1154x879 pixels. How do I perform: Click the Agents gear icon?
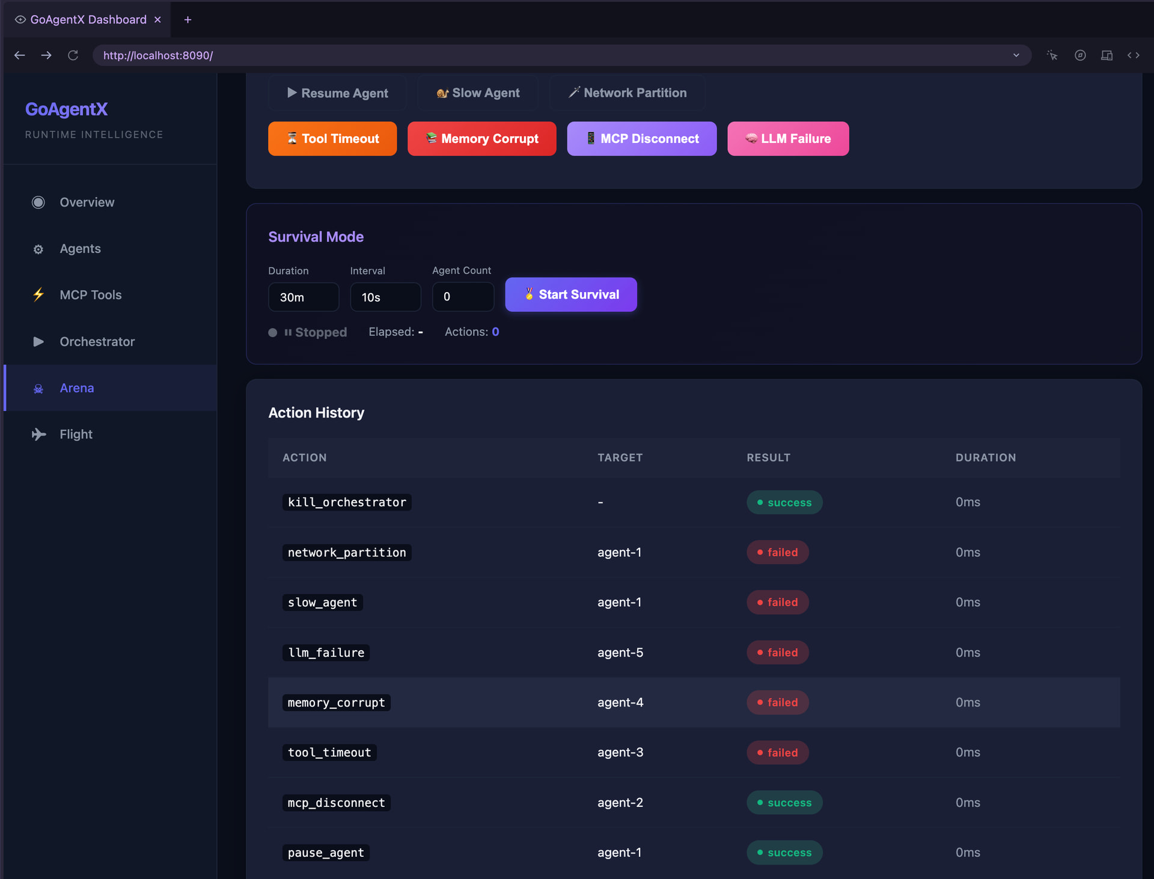click(38, 249)
